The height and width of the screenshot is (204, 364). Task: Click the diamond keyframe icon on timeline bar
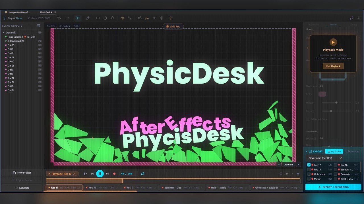(298, 174)
